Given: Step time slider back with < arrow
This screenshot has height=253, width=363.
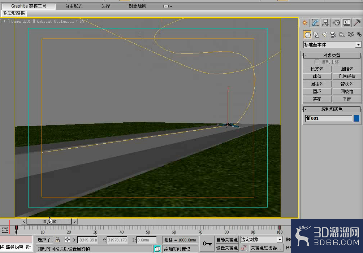Looking at the screenshot, I should click(x=24, y=222).
